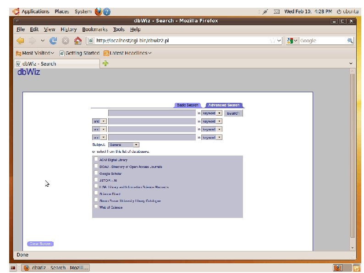The width and height of the screenshot is (364, 273).
Task: Open the System menu
Action: [x=83, y=11]
